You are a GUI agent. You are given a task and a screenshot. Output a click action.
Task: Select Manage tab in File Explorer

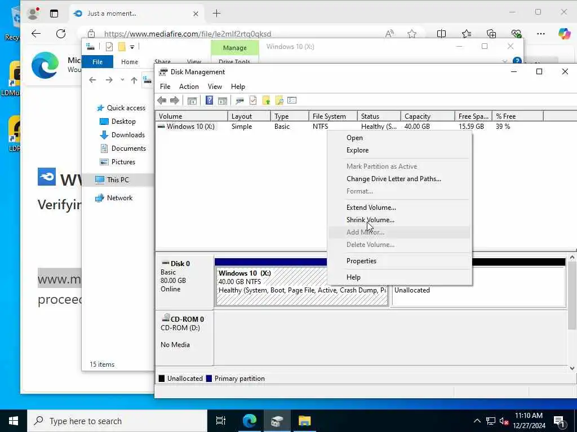click(x=235, y=48)
